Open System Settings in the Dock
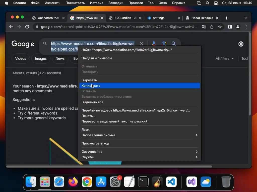257x192 pixels. click(115, 182)
